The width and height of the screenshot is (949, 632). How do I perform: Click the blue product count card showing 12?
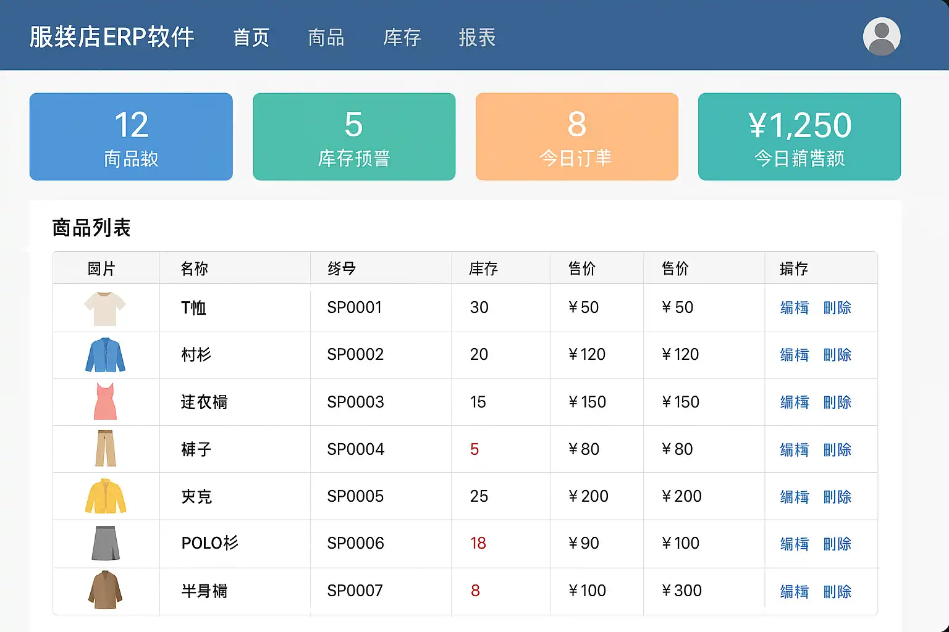pos(131,137)
